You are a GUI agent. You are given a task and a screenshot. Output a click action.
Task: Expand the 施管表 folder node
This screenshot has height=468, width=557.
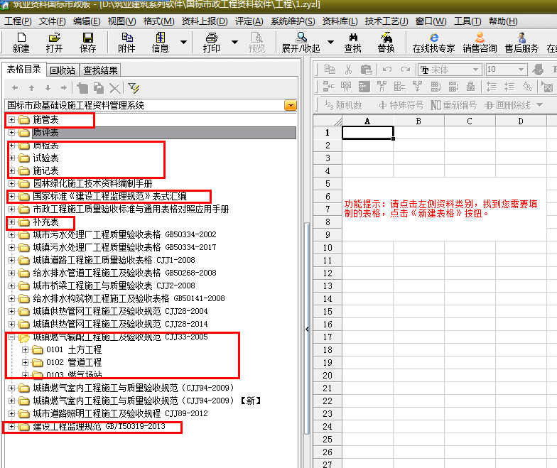pyautogui.click(x=12, y=120)
